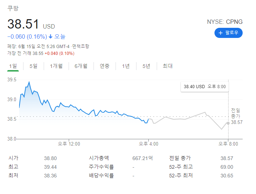Click the −0.060 (0.16%) change value
The height and width of the screenshot is (194, 256).
click(27, 36)
